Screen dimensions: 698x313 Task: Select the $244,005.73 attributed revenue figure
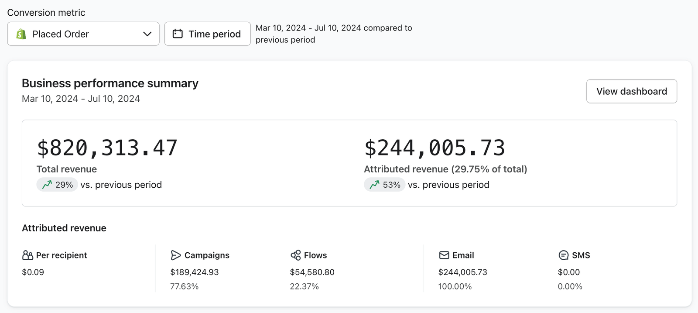click(435, 148)
